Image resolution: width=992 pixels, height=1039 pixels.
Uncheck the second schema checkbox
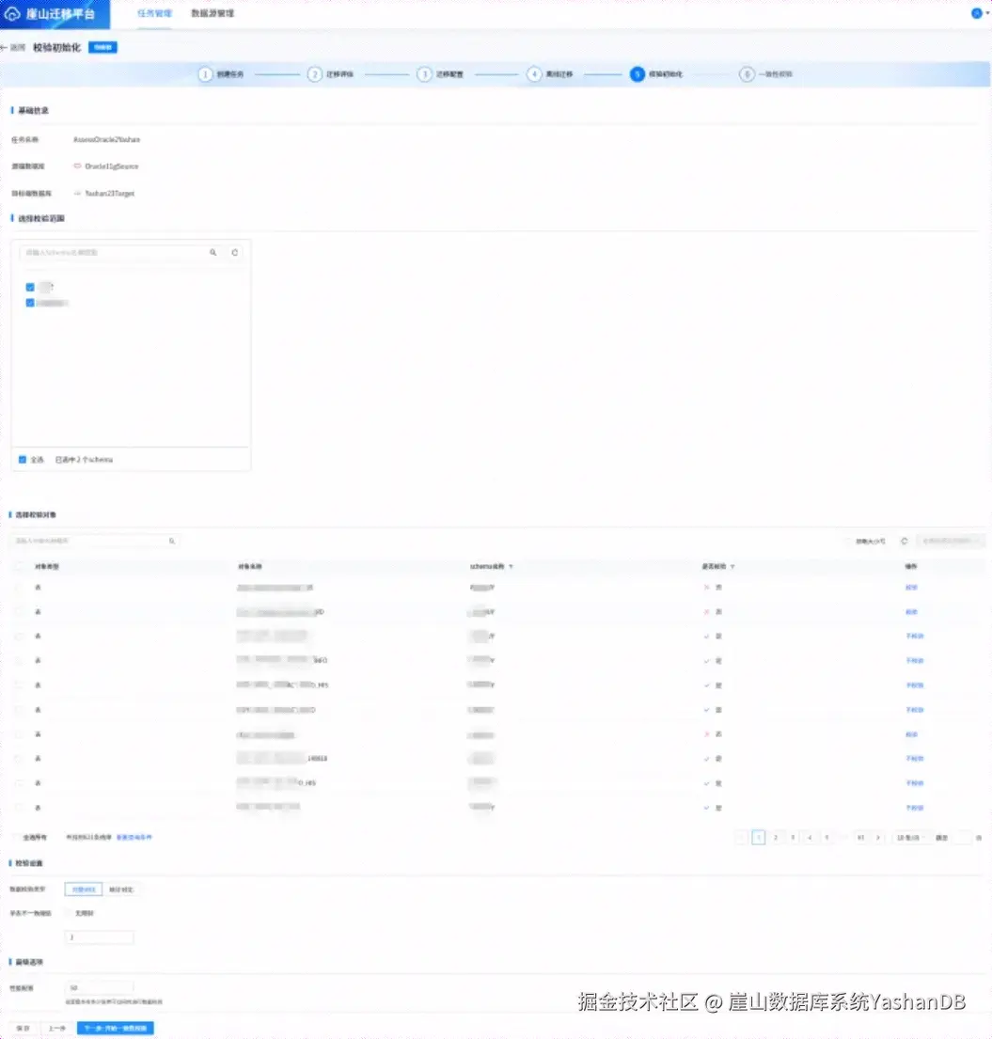tap(30, 303)
